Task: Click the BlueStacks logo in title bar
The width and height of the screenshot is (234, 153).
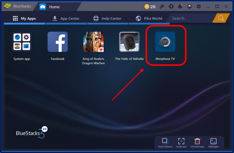Action: point(7,6)
